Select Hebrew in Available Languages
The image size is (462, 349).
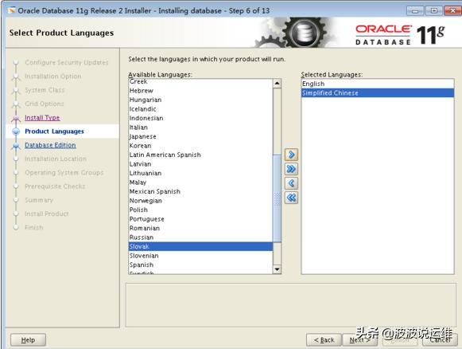(x=200, y=91)
